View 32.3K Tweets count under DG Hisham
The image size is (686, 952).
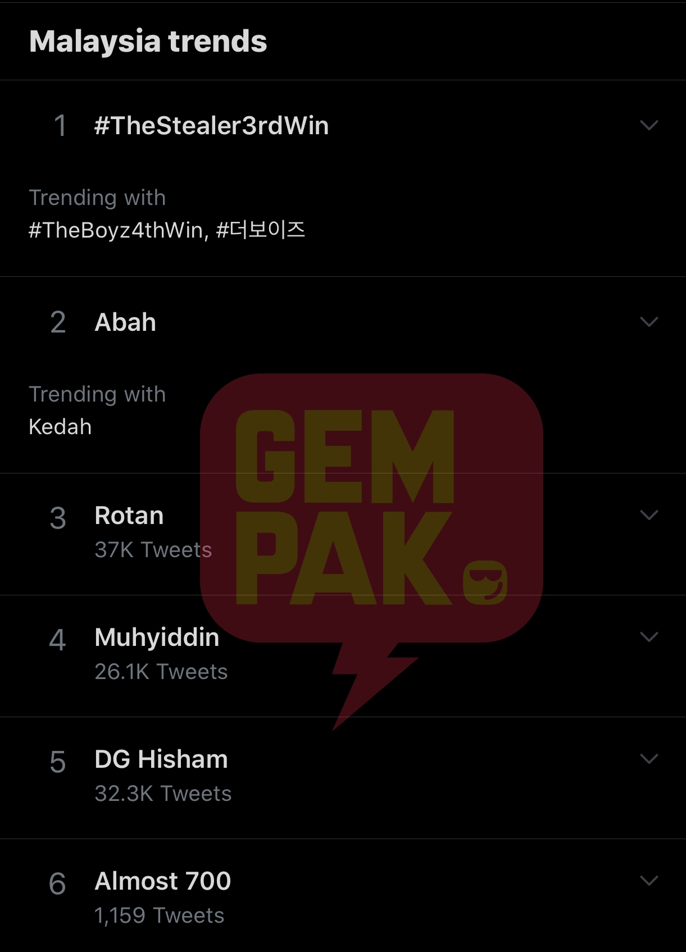163,794
